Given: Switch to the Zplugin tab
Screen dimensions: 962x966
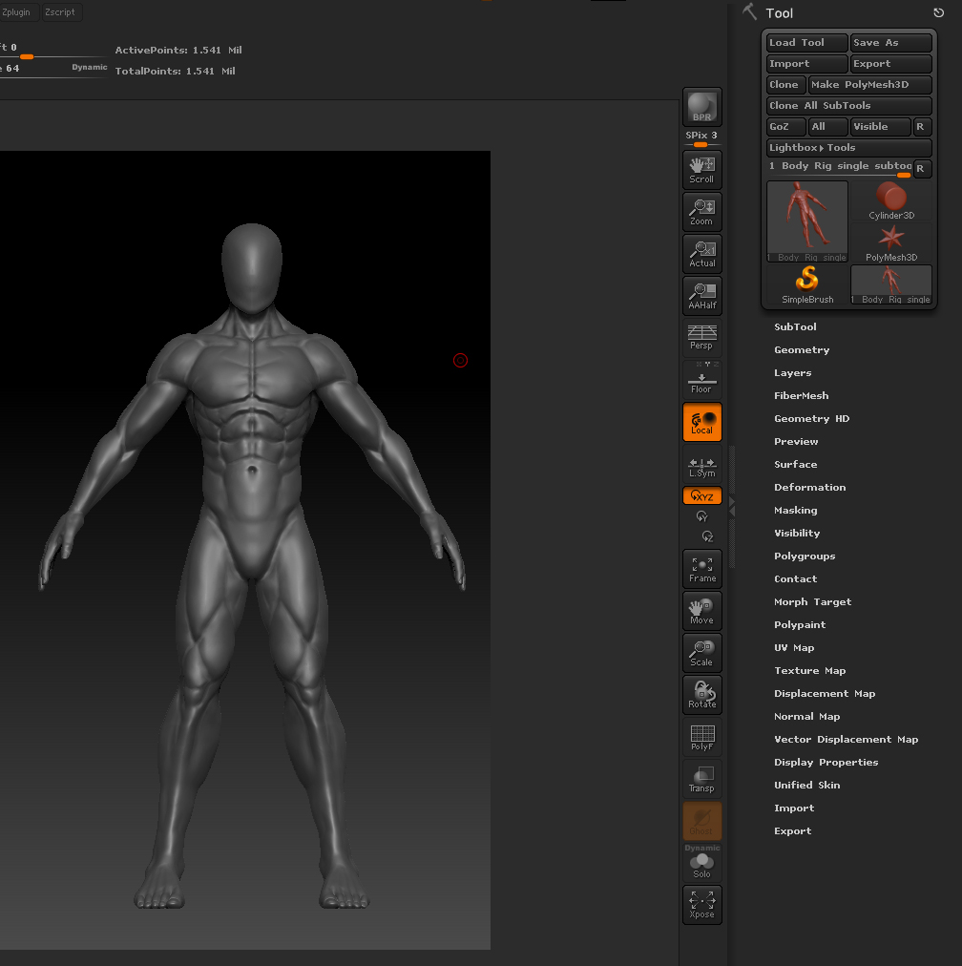Looking at the screenshot, I should coord(17,11).
